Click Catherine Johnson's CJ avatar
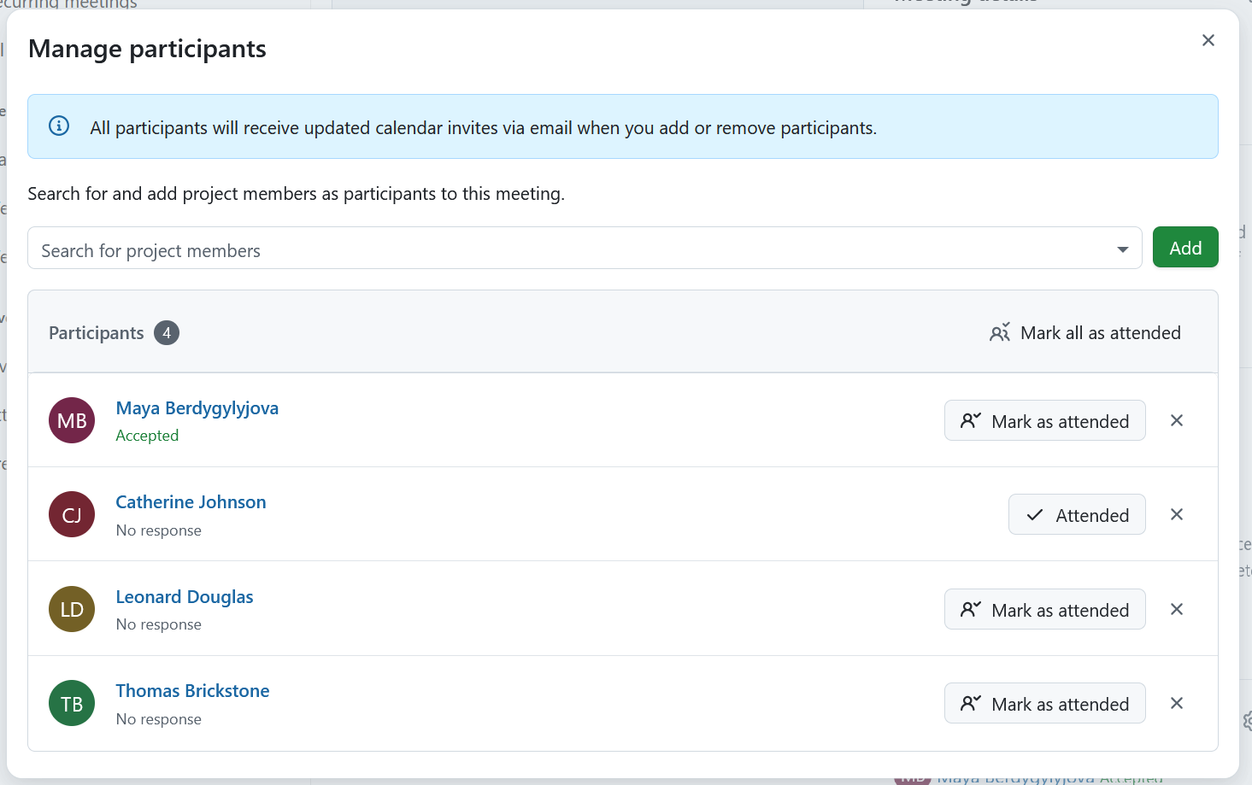Screen dimensions: 1252x785 pyautogui.click(x=72, y=514)
